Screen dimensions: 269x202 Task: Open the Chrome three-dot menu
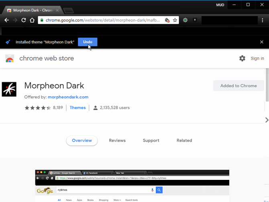click(x=262, y=20)
